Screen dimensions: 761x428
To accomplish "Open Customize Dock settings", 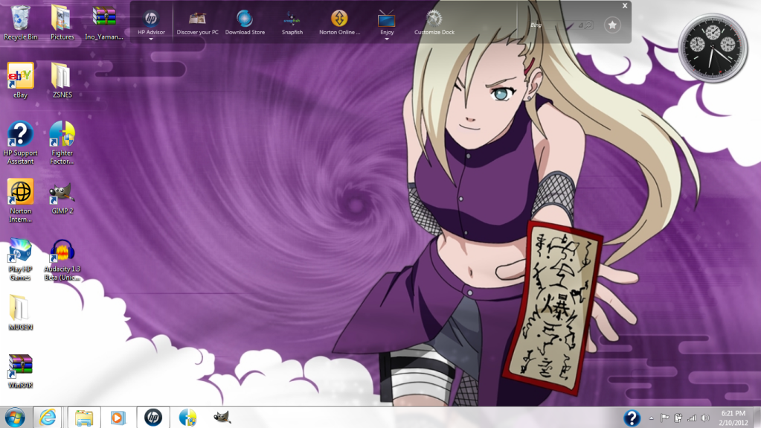I will 434,22.
